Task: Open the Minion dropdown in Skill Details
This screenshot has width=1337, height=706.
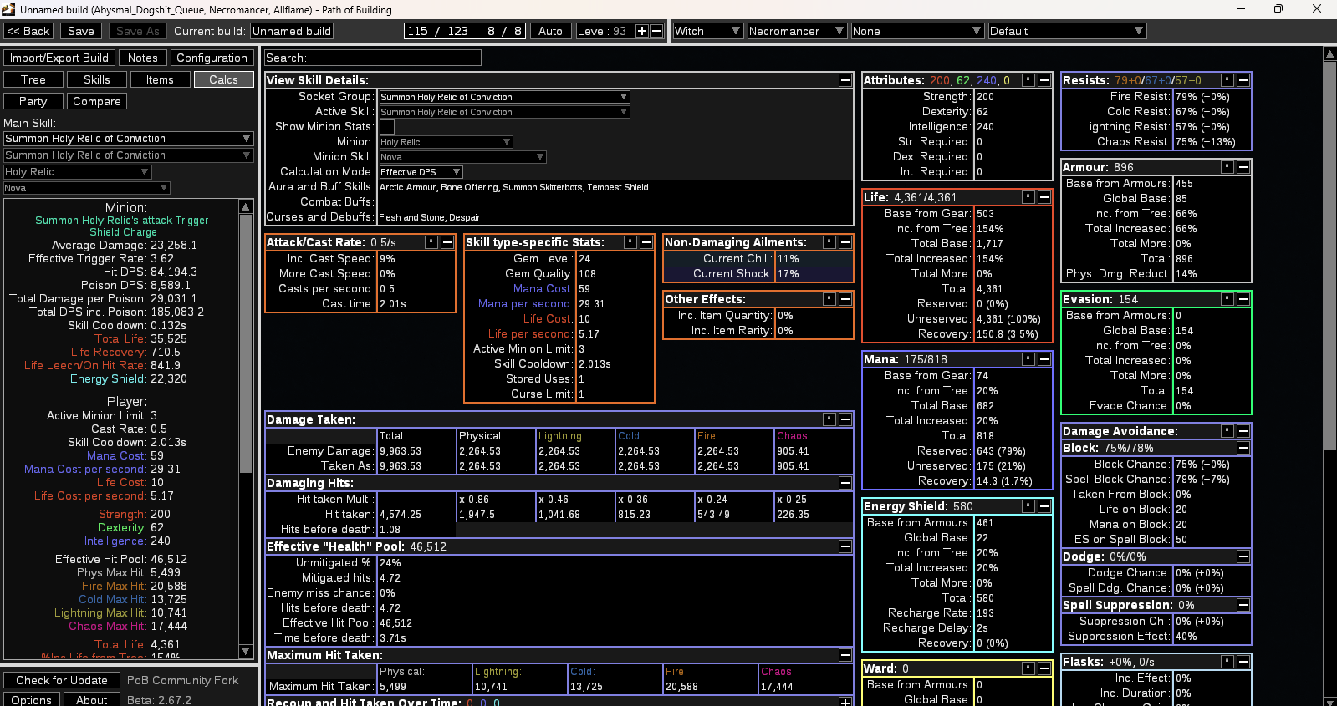Action: 446,142
